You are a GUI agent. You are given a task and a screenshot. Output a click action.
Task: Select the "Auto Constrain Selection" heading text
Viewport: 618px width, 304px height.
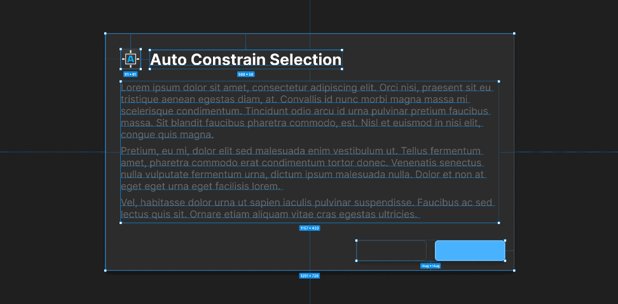click(246, 60)
